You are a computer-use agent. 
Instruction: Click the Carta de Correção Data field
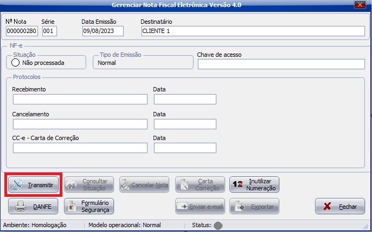point(185,148)
